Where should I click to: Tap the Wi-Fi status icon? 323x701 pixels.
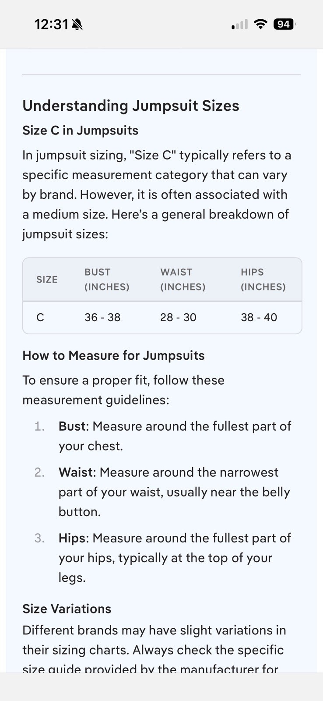(260, 24)
